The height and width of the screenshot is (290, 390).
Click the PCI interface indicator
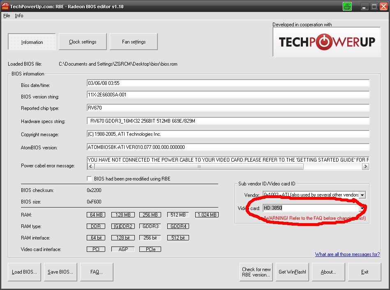[x=96, y=249]
